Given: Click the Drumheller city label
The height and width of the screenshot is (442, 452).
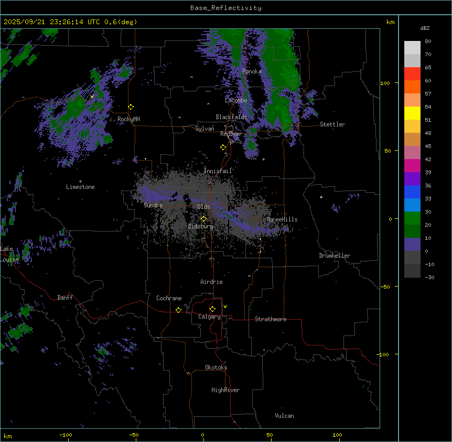Looking at the screenshot, I should (335, 256).
